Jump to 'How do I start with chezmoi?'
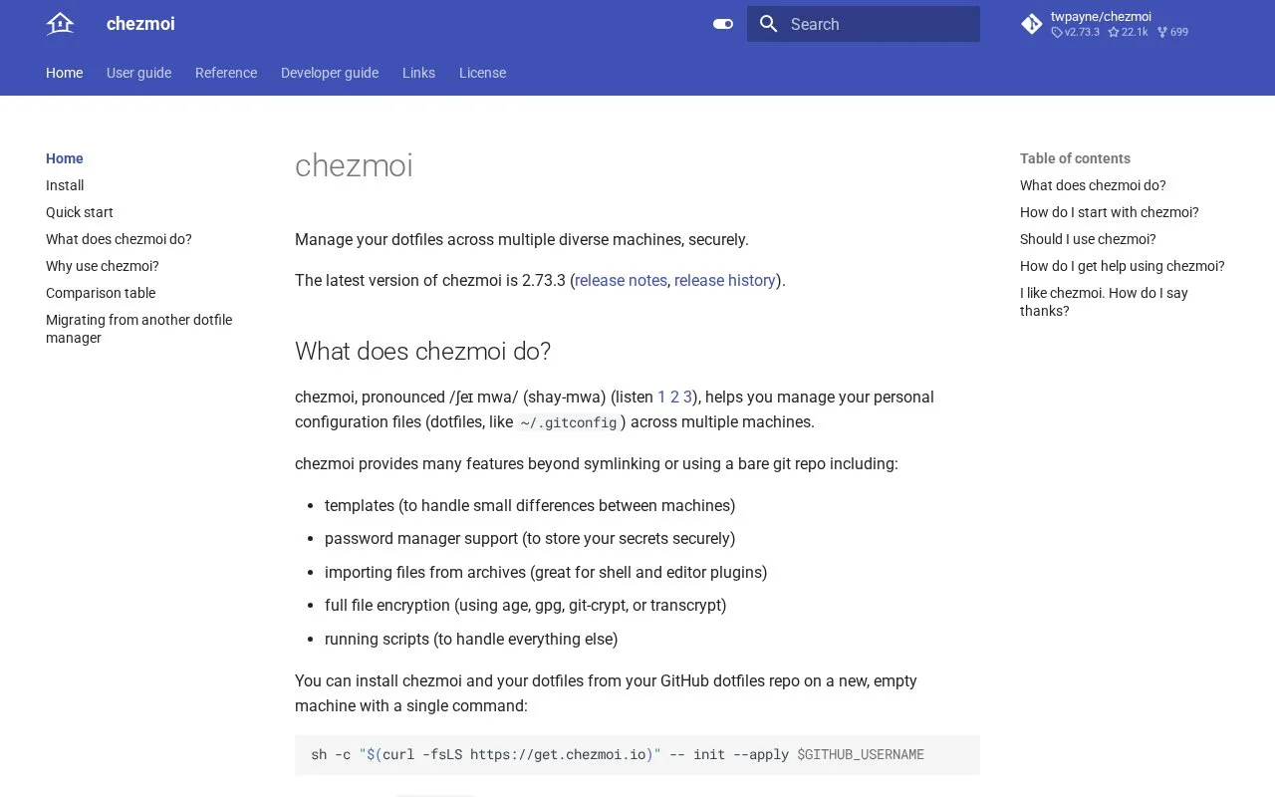Screen dimensions: 1275x797 [1110, 212]
